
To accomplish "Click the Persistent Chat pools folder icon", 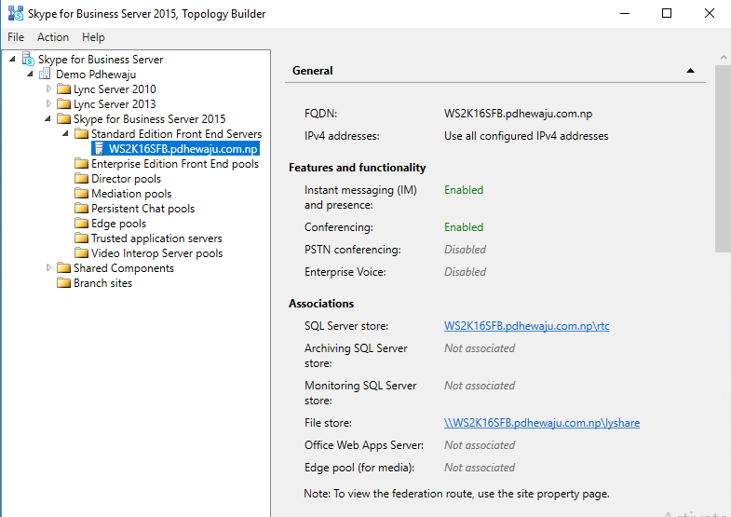I will [x=81, y=209].
